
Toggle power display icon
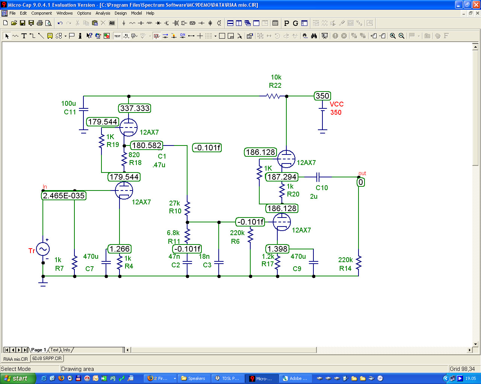[174, 36]
